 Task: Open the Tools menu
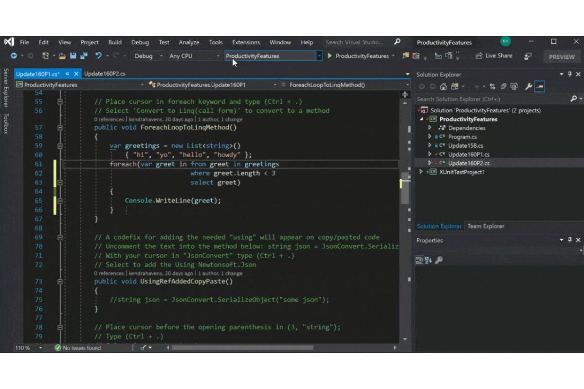click(x=216, y=42)
